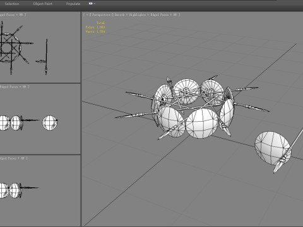Click the [+] general menu in Perspective viewport
This screenshot has height=227, width=303.
point(87,15)
